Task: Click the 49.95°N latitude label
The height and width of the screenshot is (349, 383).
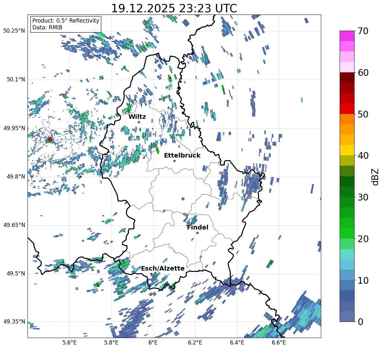Action: [14, 128]
